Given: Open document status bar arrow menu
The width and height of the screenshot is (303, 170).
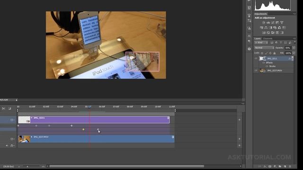Looking at the screenshot, I should [17, 100].
